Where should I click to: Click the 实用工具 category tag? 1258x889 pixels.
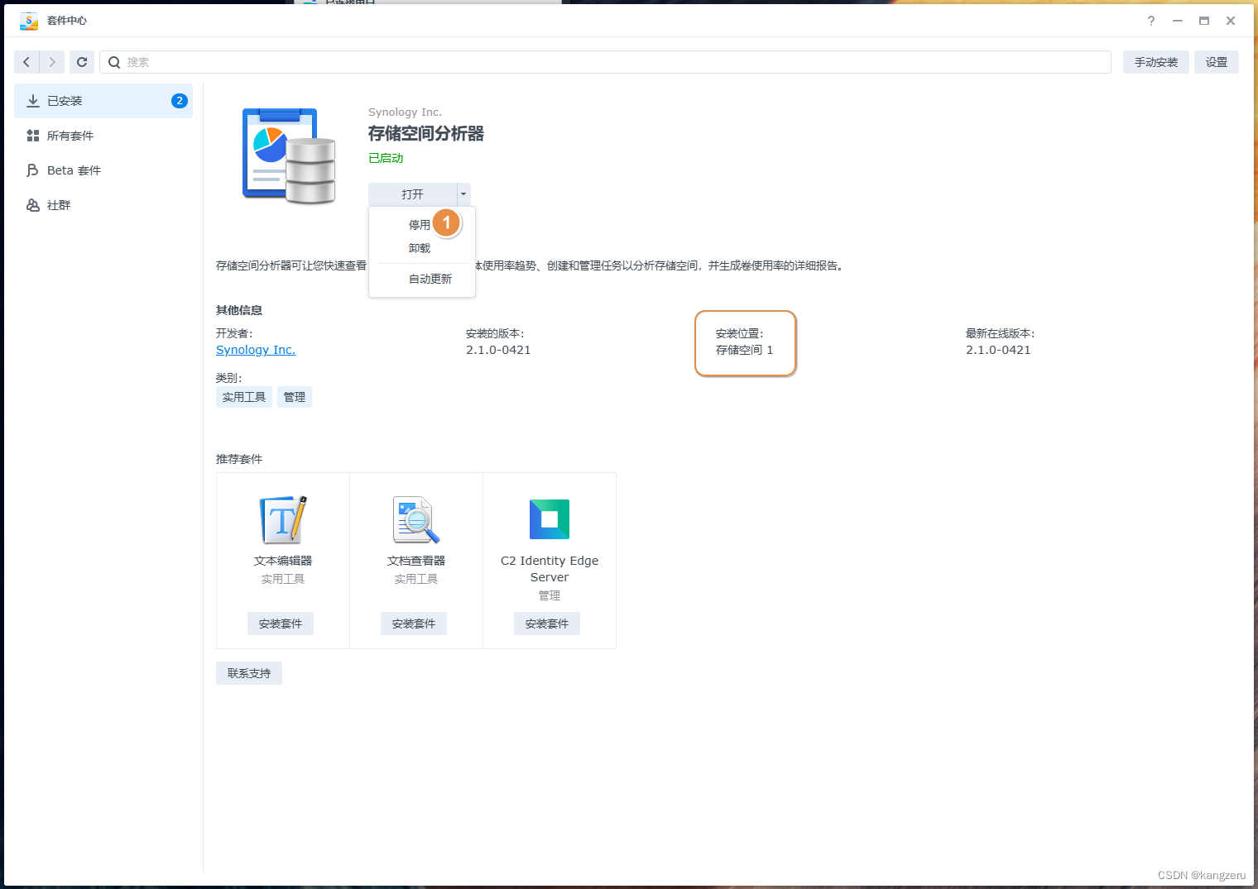click(244, 397)
